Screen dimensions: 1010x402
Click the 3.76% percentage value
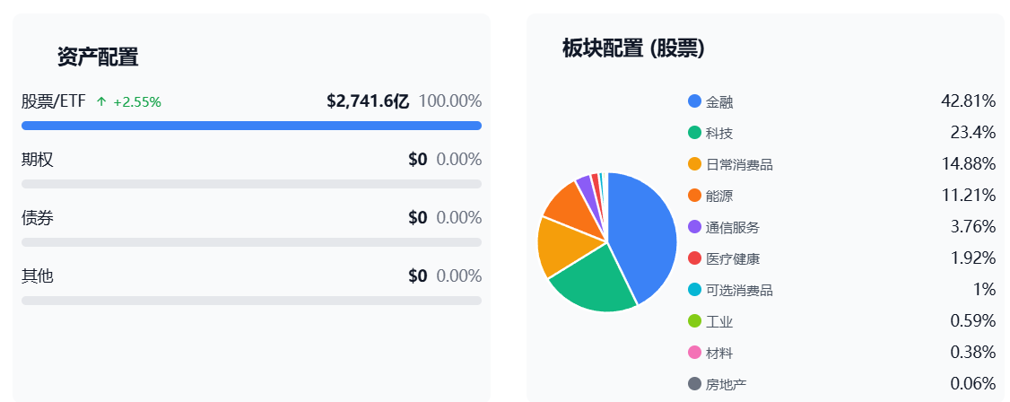pyautogui.click(x=973, y=227)
